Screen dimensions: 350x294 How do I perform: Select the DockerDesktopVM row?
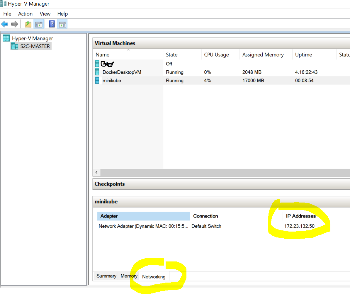tap(221, 72)
